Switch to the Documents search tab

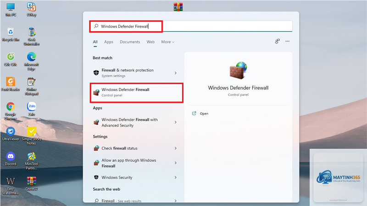coord(130,42)
